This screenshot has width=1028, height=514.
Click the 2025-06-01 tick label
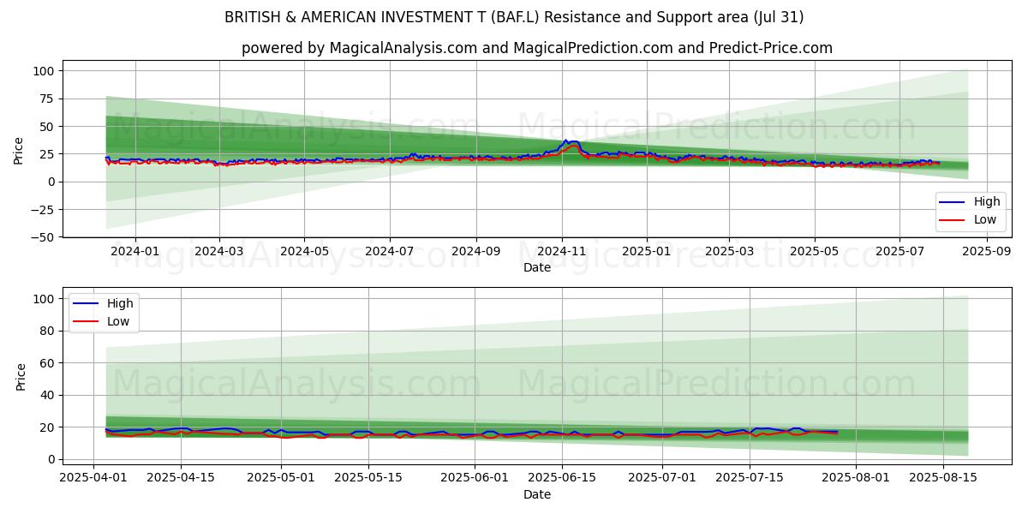(475, 478)
